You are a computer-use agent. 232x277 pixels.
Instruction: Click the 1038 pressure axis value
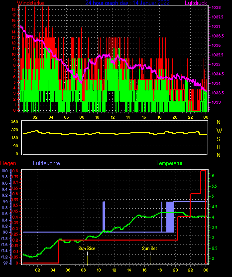[x=216, y=7]
